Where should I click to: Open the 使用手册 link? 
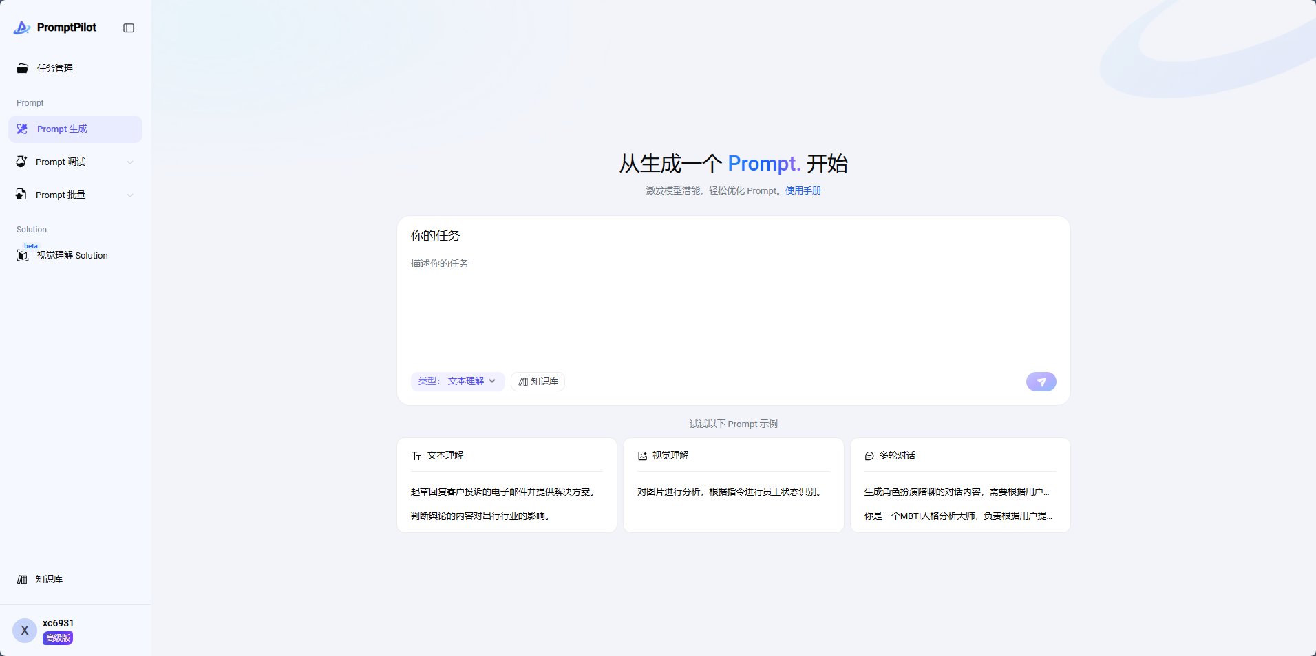(x=803, y=190)
